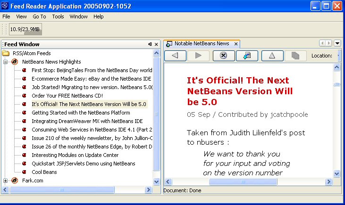Click Feed Window scroll down arrow
This screenshot has height=205, width=345.
pos(156,182)
